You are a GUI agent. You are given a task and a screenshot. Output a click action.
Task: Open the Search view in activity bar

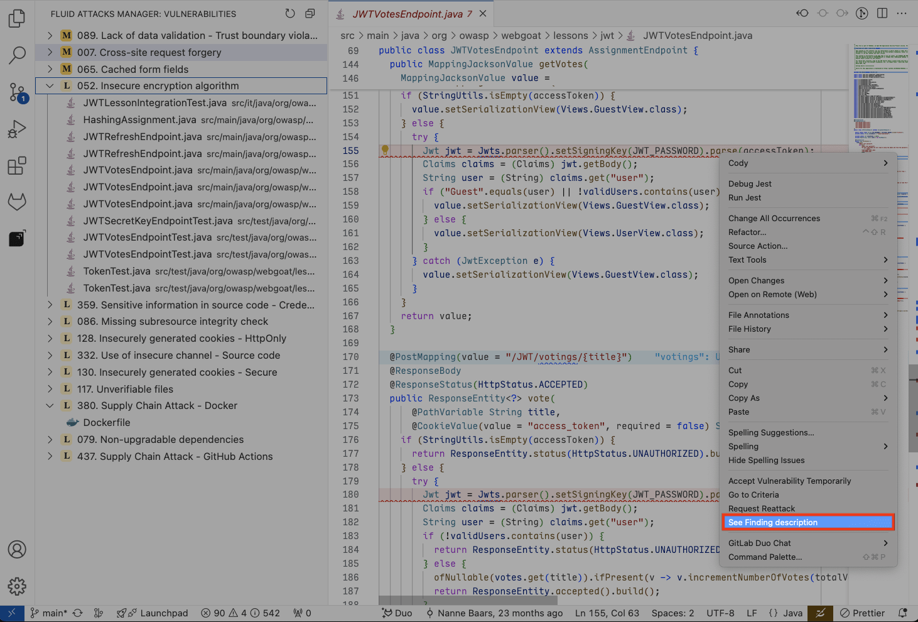pos(17,55)
